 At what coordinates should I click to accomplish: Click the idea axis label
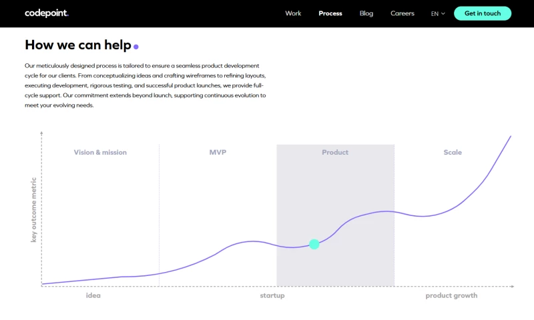click(x=93, y=295)
